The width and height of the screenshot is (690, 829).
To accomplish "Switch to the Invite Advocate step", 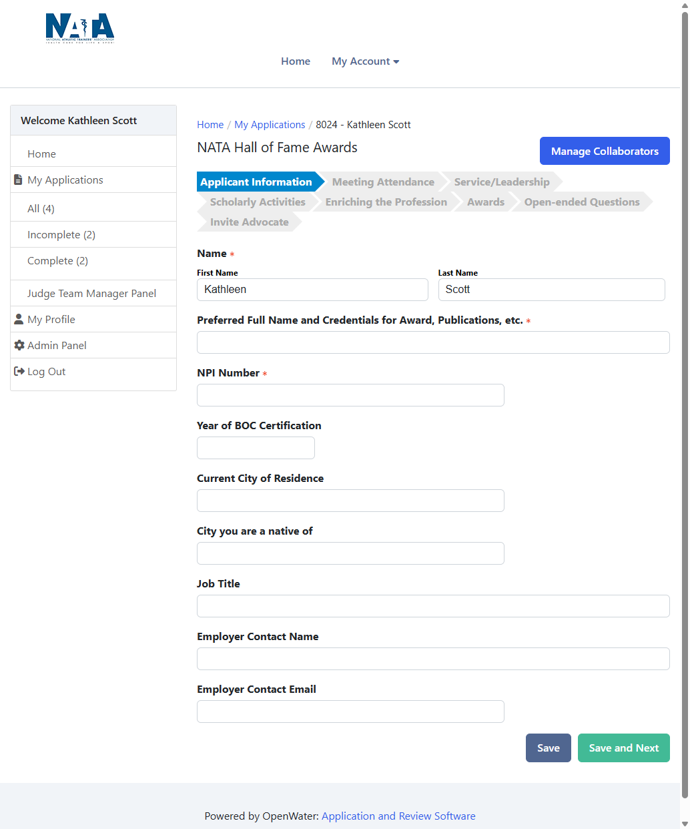I will pos(250,222).
